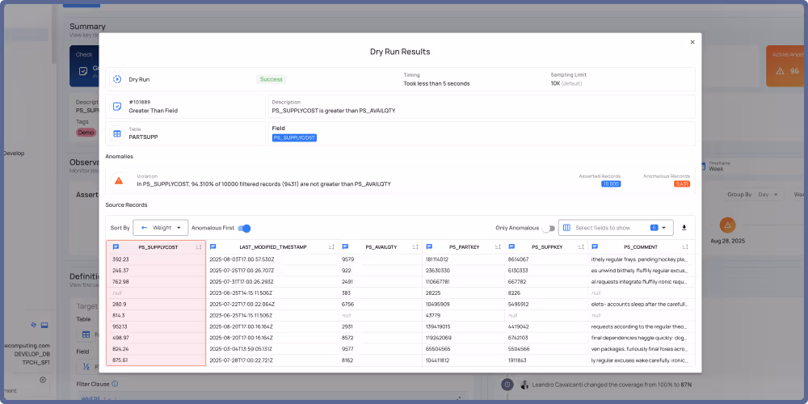Image resolution: width=808 pixels, height=404 pixels.
Task: Turn off the Anomalous First toggle
Action: [x=244, y=228]
